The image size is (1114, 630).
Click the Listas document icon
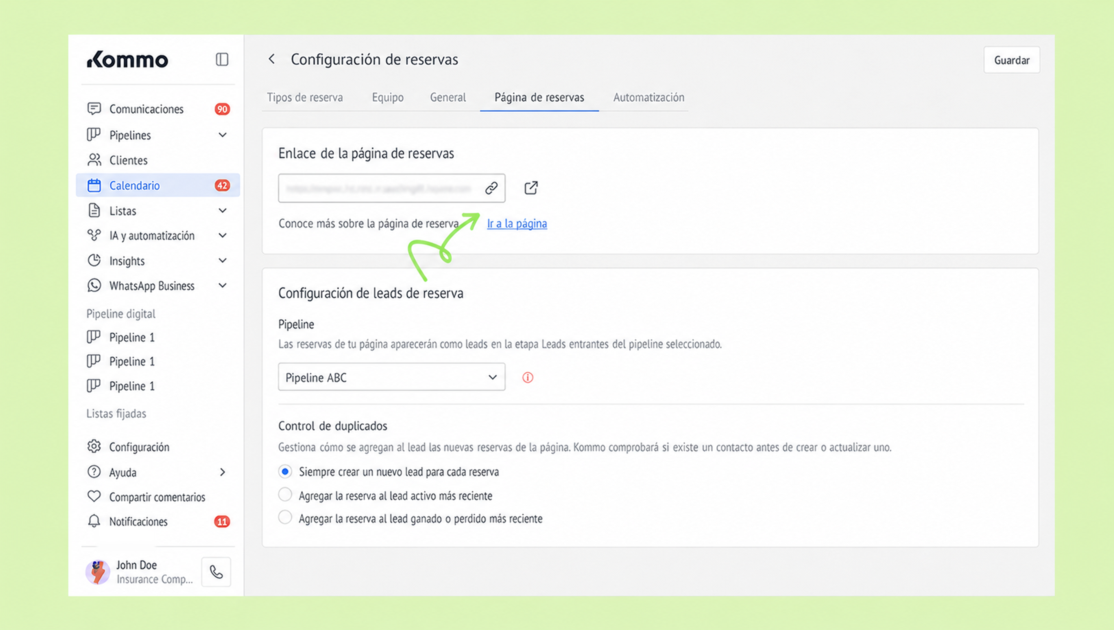tap(94, 210)
